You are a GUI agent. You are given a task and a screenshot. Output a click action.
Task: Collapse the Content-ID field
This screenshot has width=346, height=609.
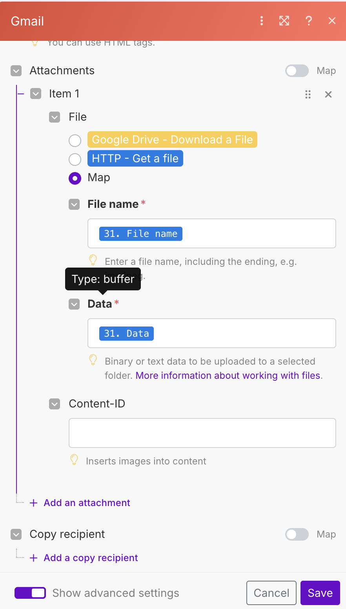pos(55,404)
